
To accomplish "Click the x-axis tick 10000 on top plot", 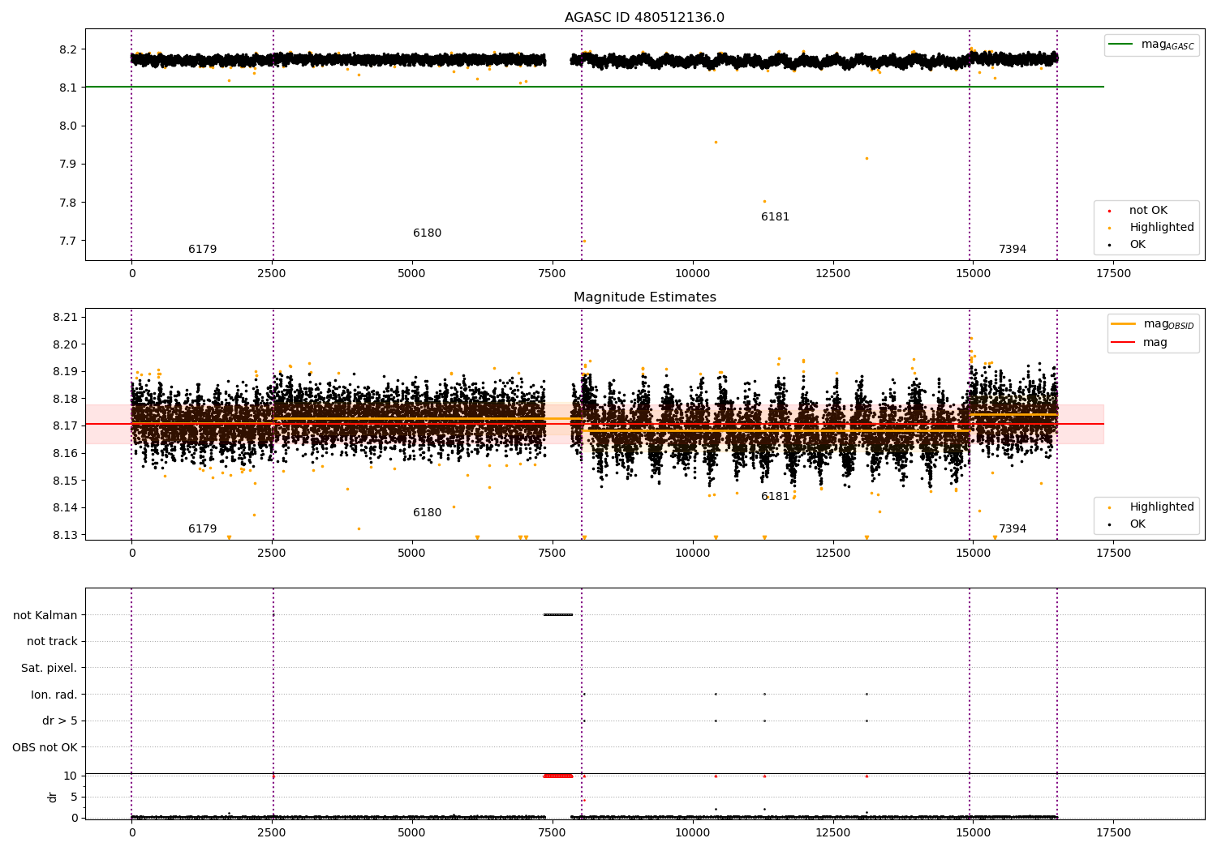I will coord(692,274).
